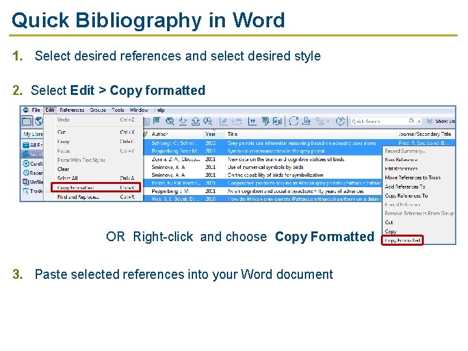
Task: Choose Copy References To in context menu
Action: [x=419, y=196]
